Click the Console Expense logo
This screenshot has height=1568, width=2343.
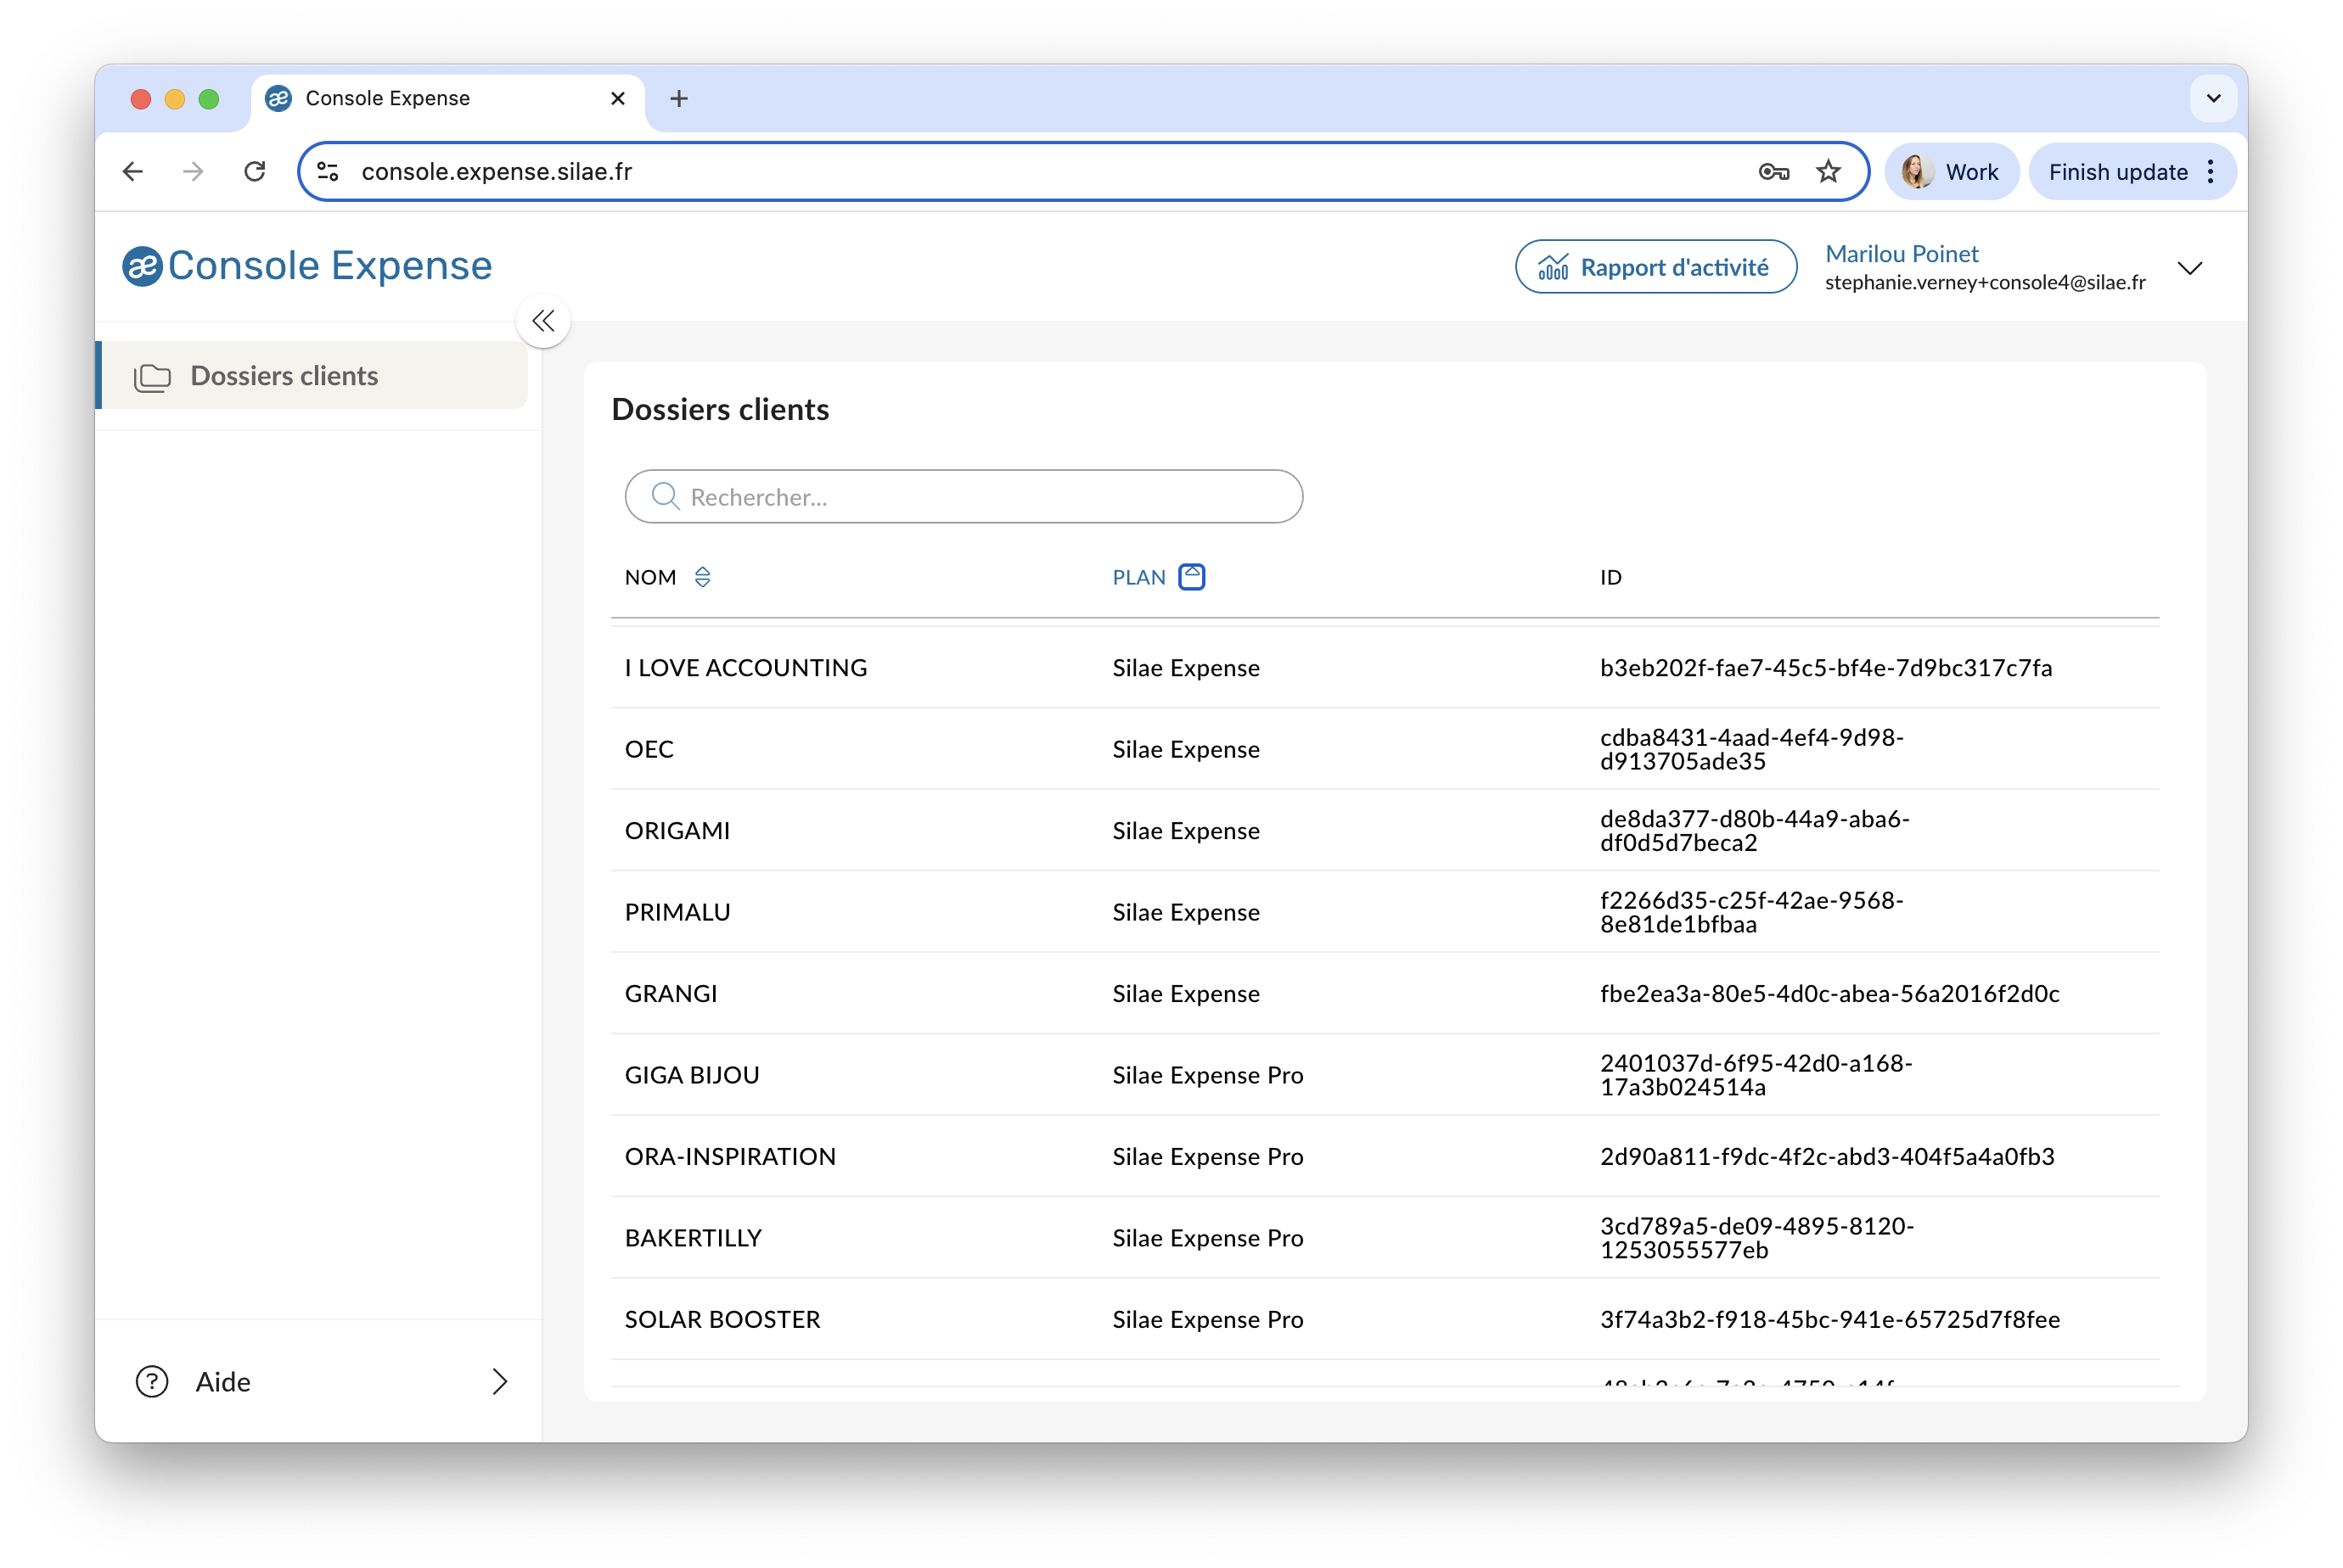click(x=307, y=266)
